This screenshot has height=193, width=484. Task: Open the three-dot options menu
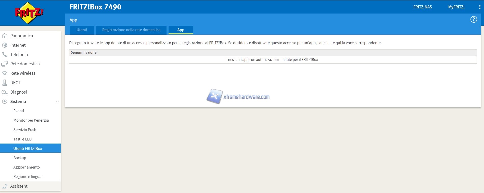pos(480,7)
